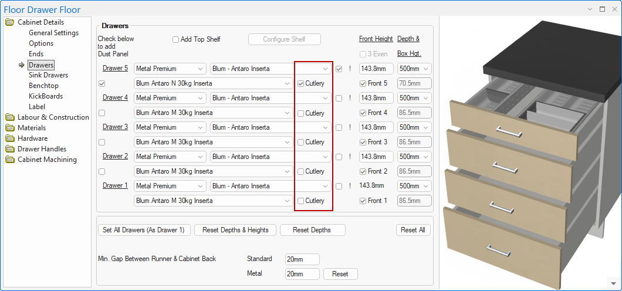This screenshot has height=291, width=622.
Task: Tick Cutlery for Drawer 4
Action: coord(300,113)
